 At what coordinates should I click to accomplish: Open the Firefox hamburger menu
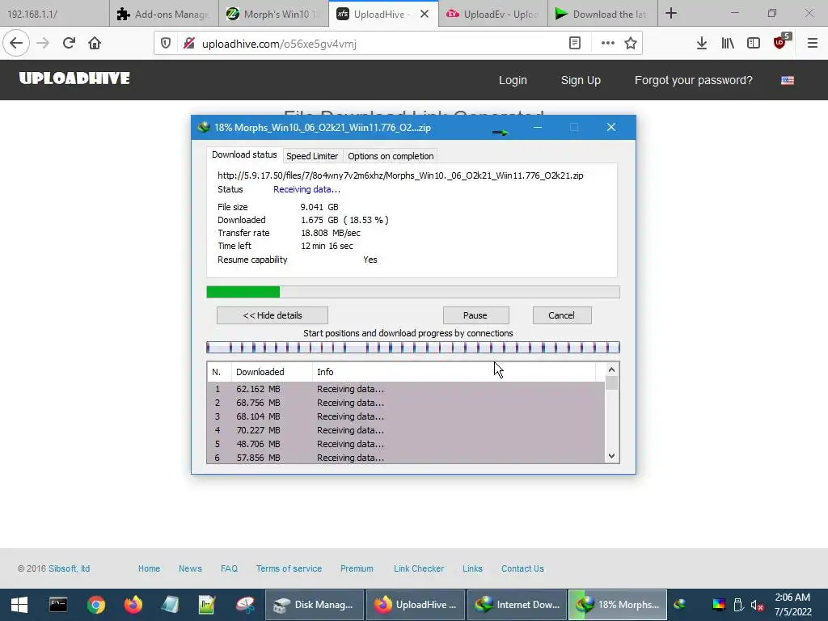tap(813, 44)
